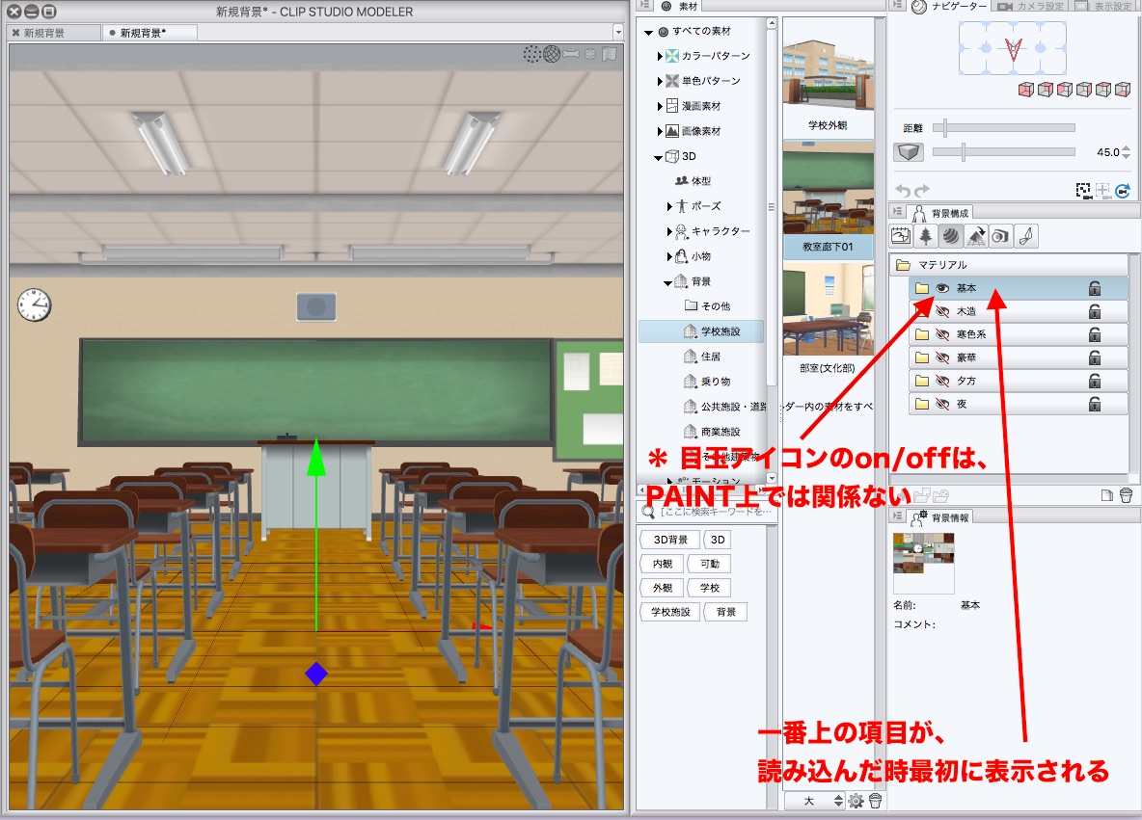Open the カメラ設定 tab
This screenshot has height=820, width=1142.
click(x=1030, y=6)
